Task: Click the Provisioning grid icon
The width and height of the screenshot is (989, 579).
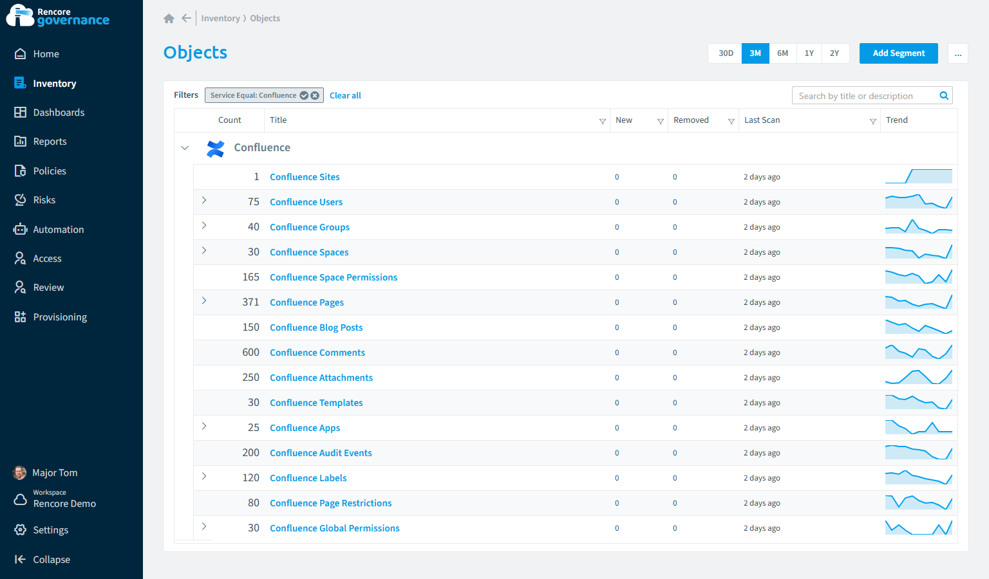Action: tap(20, 317)
